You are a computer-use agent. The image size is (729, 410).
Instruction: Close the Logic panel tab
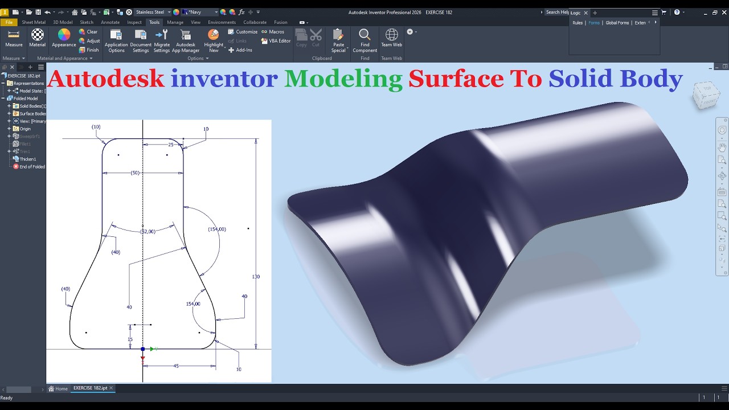click(585, 13)
